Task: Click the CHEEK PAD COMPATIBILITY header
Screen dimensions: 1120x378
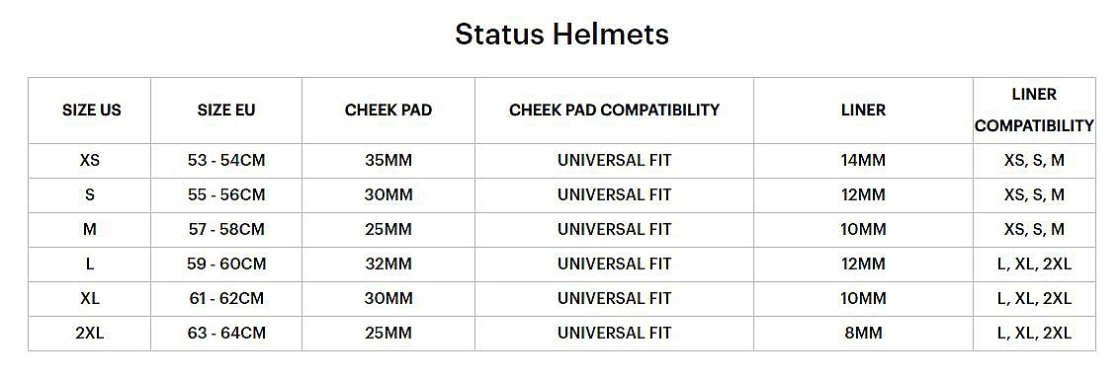Action: 614,111
